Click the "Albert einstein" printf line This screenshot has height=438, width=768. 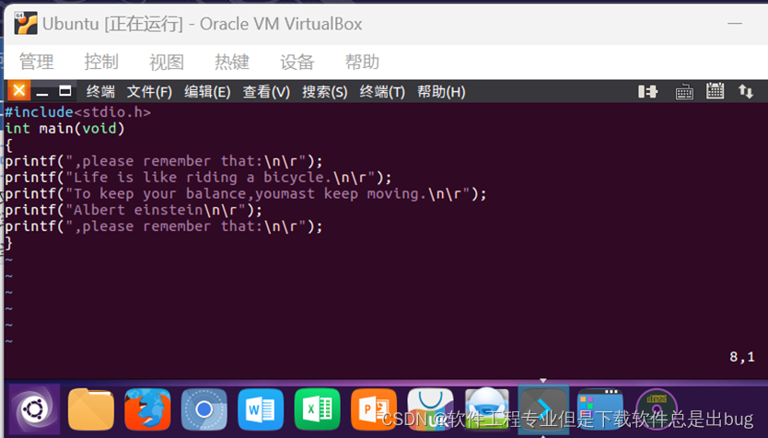[134, 210]
